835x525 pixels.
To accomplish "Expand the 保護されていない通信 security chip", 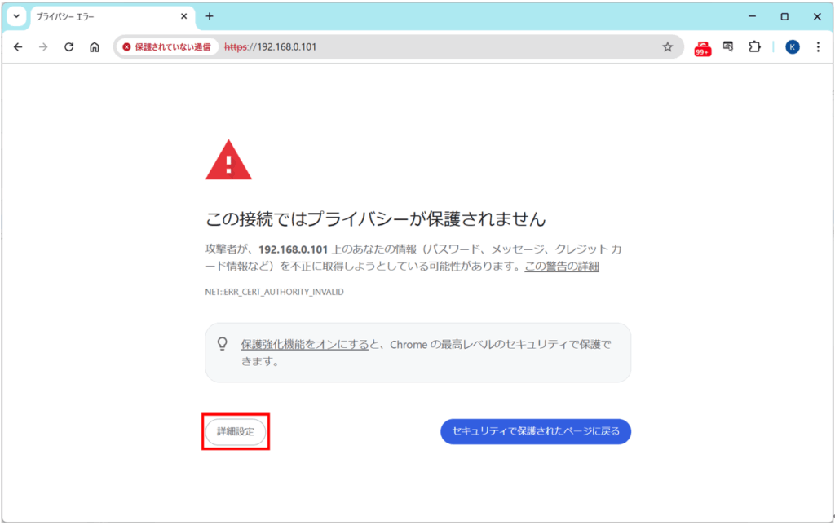I will (166, 47).
